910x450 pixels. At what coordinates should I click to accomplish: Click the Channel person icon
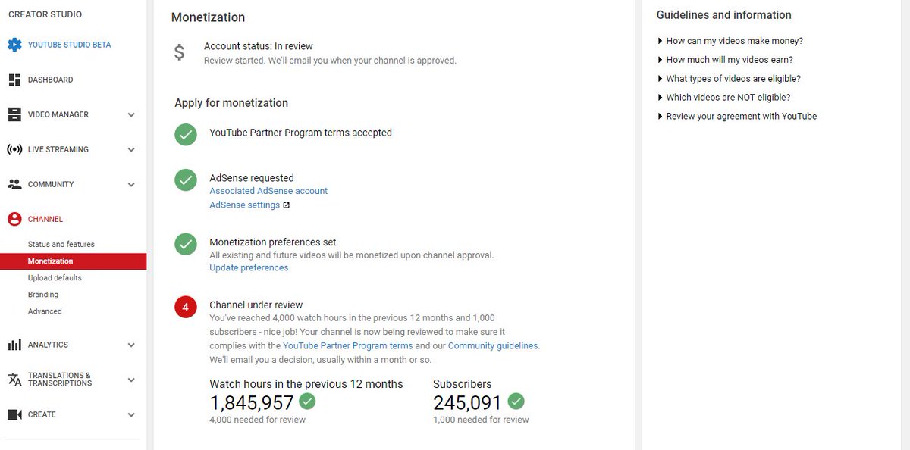(14, 219)
